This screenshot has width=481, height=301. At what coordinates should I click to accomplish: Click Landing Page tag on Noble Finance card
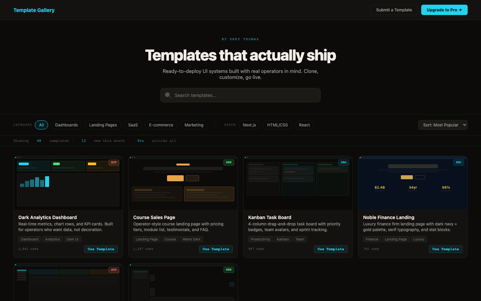396,239
